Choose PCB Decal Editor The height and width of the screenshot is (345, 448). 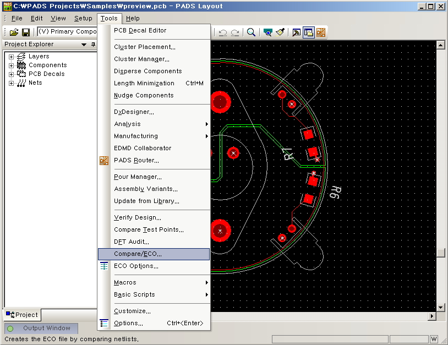(154, 31)
